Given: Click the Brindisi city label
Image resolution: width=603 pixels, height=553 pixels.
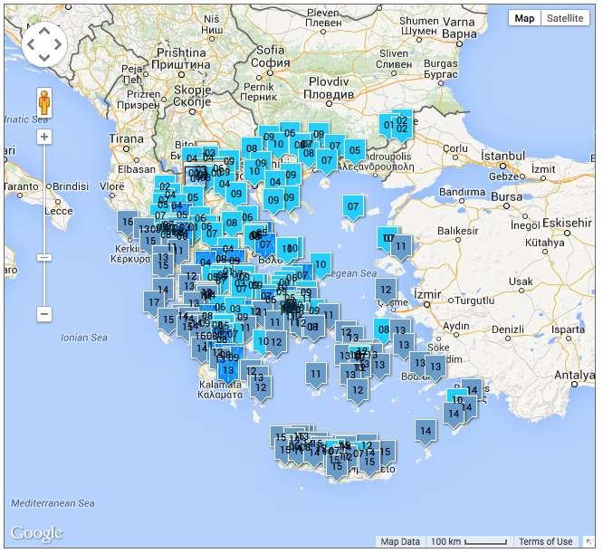Looking at the screenshot, I should click(71, 186).
